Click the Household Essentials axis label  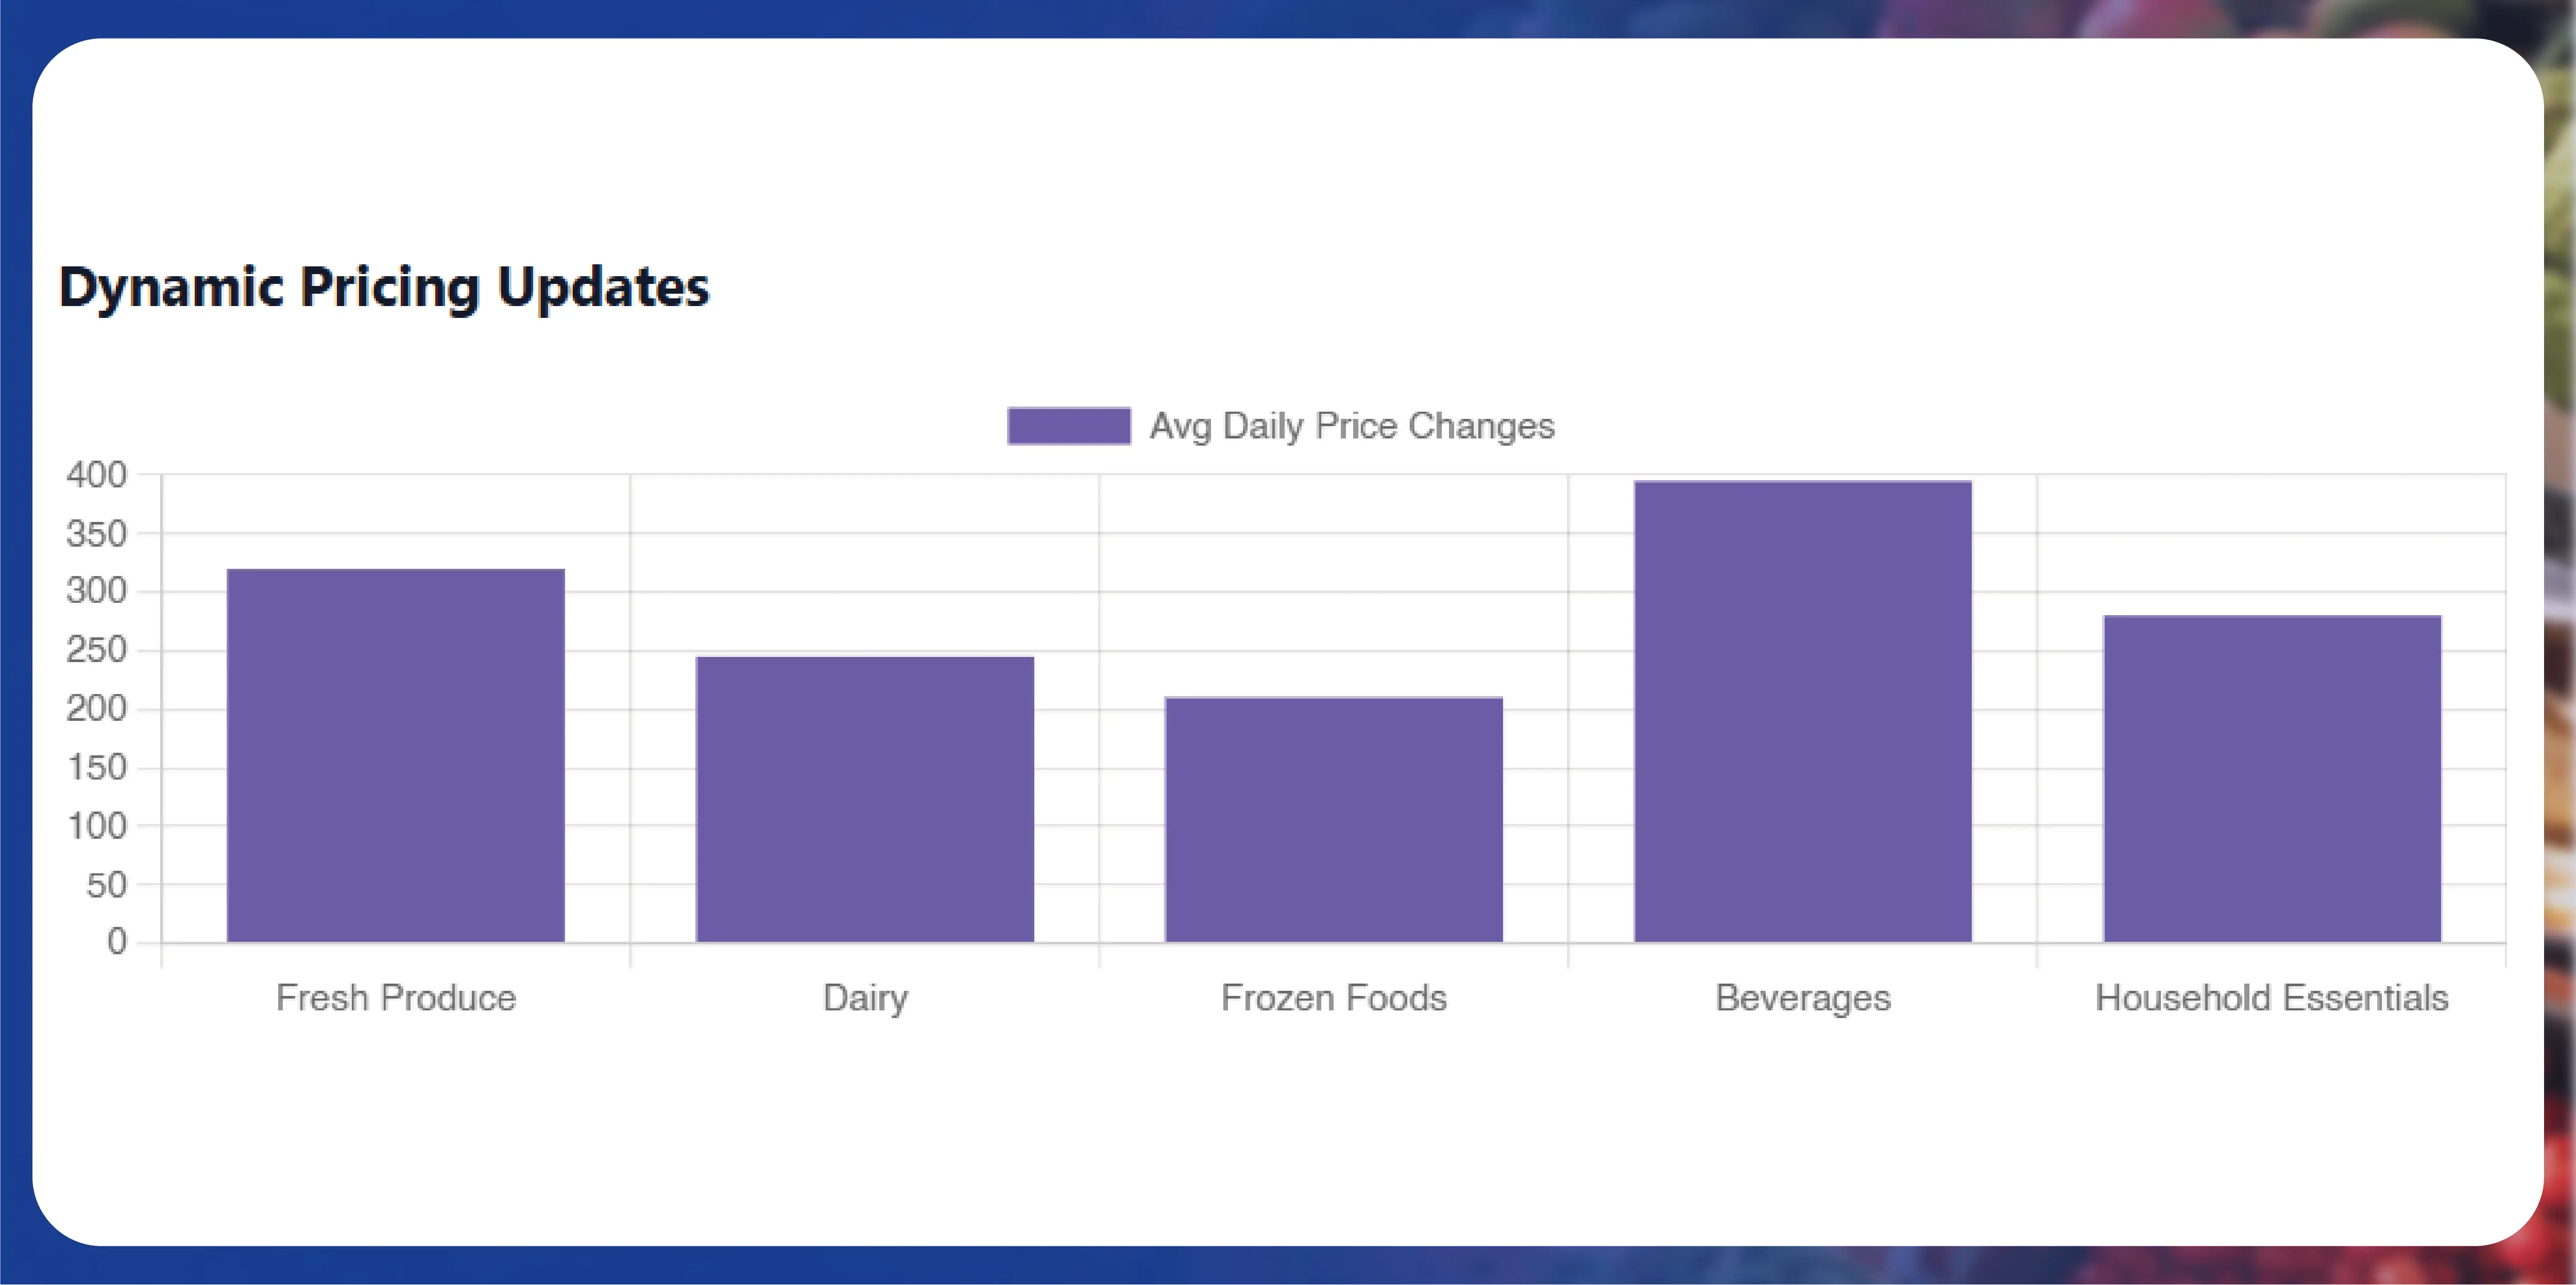[x=2272, y=998]
